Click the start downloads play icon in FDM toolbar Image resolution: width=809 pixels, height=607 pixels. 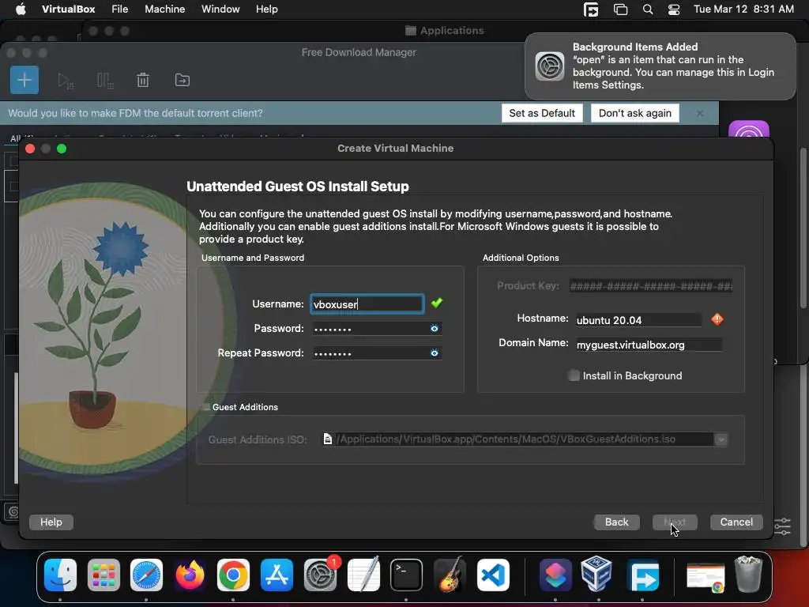point(65,81)
